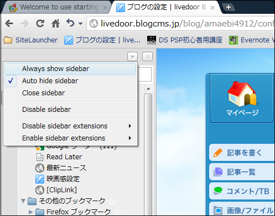Open DS PSP初心者用講座 bookmark
This screenshot has height=216, width=275.
(185, 40)
